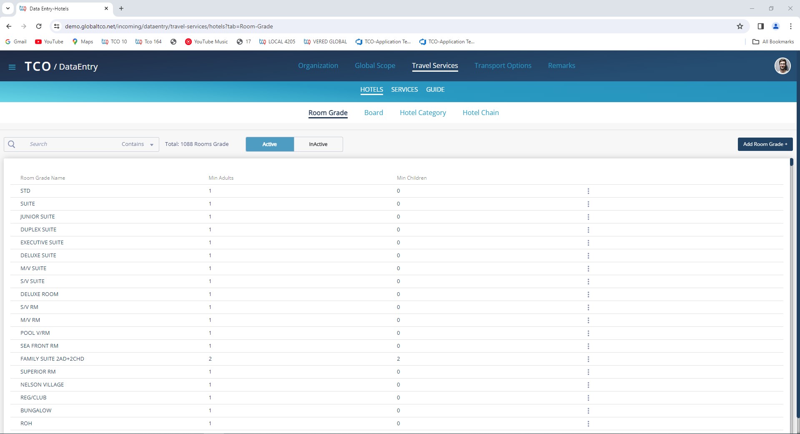Open row options for STD
The image size is (800, 434).
tap(588, 191)
